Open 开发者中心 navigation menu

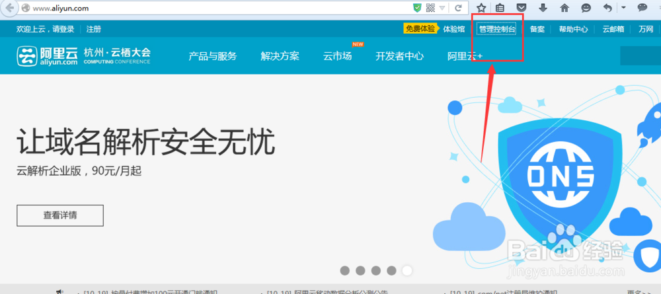(400, 56)
